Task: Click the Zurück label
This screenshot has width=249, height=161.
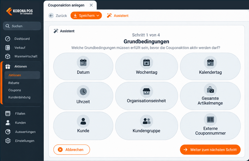Action: [61, 16]
